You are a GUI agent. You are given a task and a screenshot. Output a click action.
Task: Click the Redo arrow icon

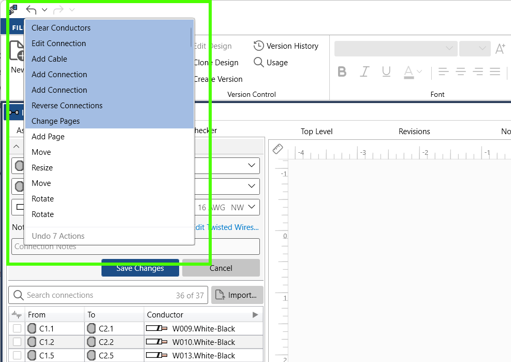click(59, 10)
